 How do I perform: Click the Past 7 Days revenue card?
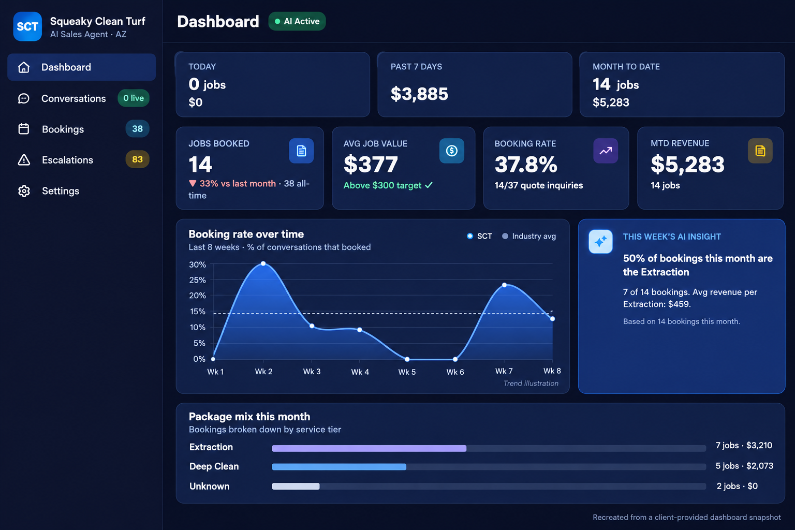click(x=475, y=84)
